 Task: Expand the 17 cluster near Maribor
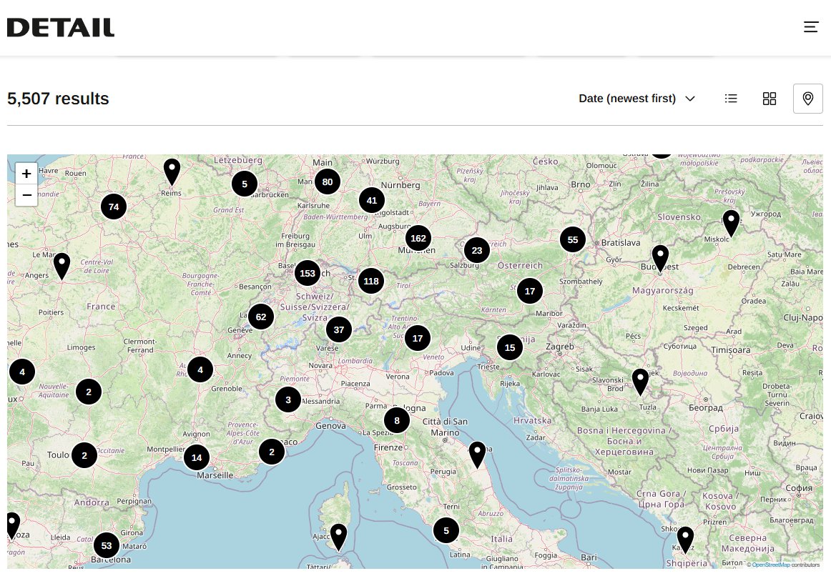530,291
